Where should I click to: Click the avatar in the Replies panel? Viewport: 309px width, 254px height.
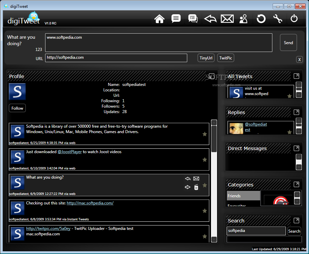[236, 128]
